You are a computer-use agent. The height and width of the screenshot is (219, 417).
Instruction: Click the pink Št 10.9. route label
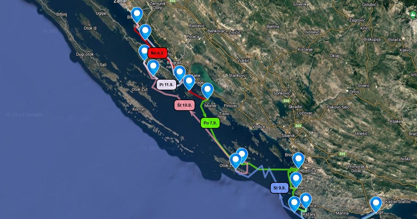click(184, 105)
